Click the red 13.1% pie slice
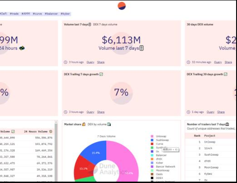The width and height of the screenshot is (237, 183). pos(84,169)
